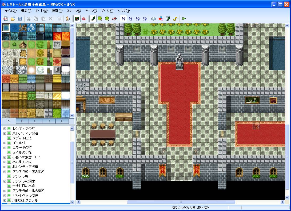The image size is (291, 211).
Task: Select the 木洩れ日の林道 map
Action: pyautogui.click(x=23, y=186)
